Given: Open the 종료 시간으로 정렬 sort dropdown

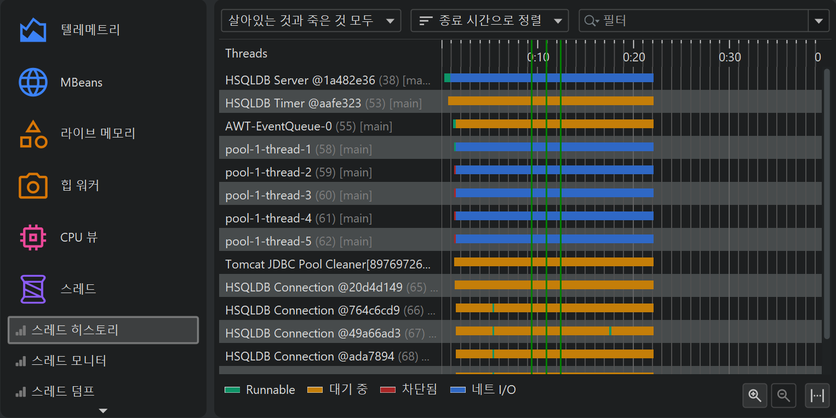Looking at the screenshot, I should tap(489, 21).
